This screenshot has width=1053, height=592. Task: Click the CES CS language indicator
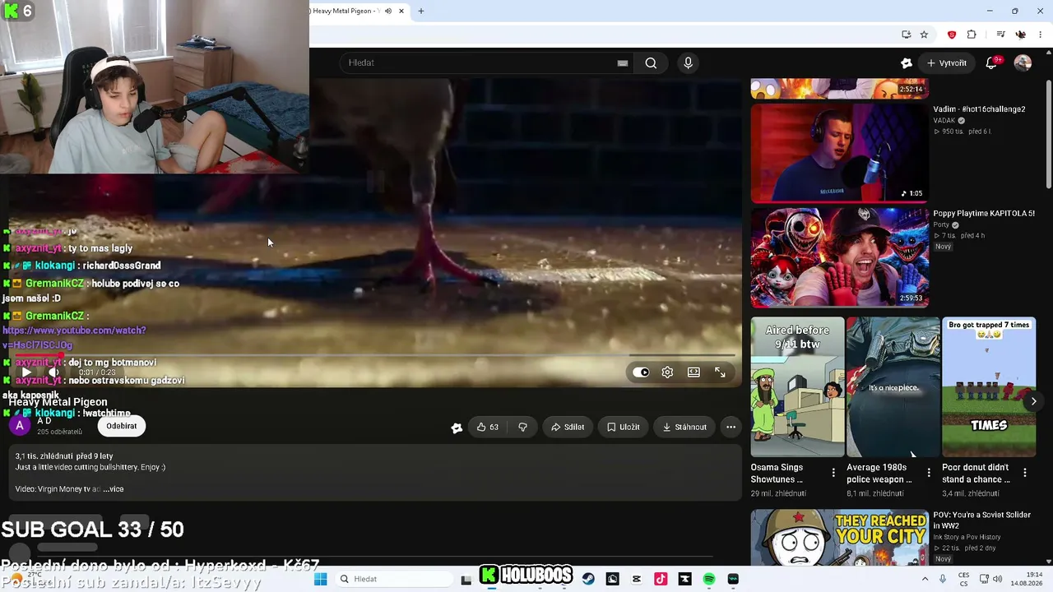click(963, 579)
